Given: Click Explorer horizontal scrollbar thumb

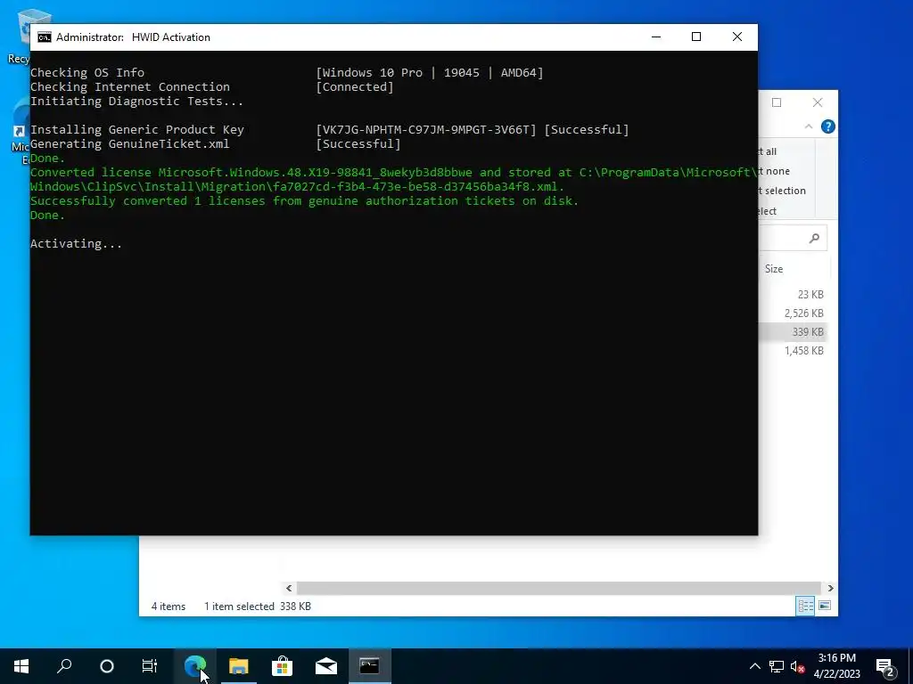Looking at the screenshot, I should 559,588.
